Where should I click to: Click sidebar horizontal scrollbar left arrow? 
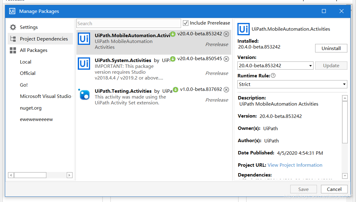click(11, 175)
